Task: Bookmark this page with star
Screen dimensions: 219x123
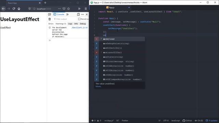Action: [68, 9]
